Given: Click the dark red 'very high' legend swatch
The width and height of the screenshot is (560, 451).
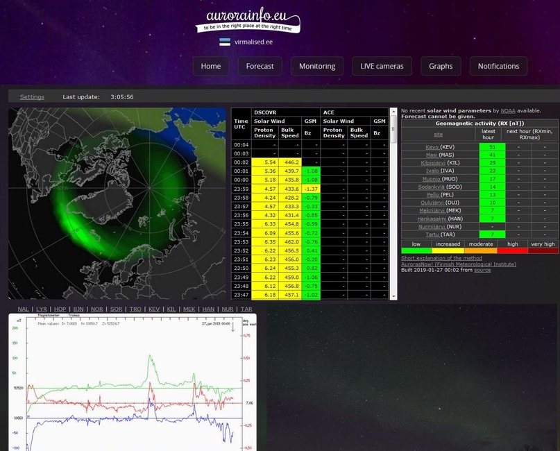Looking at the screenshot, I should (x=543, y=250).
